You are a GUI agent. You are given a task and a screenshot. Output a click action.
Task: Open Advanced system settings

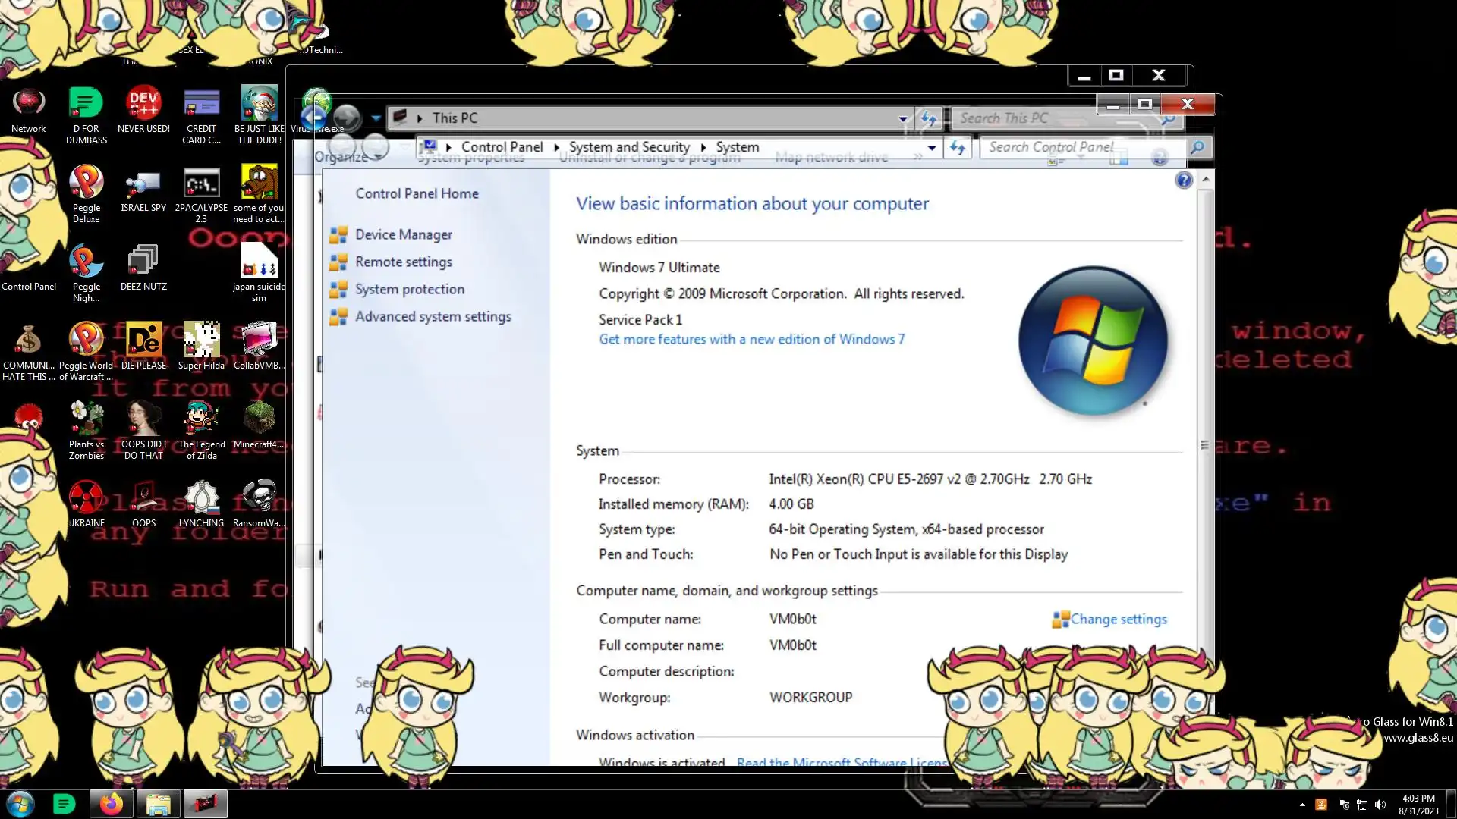pyautogui.click(x=433, y=317)
